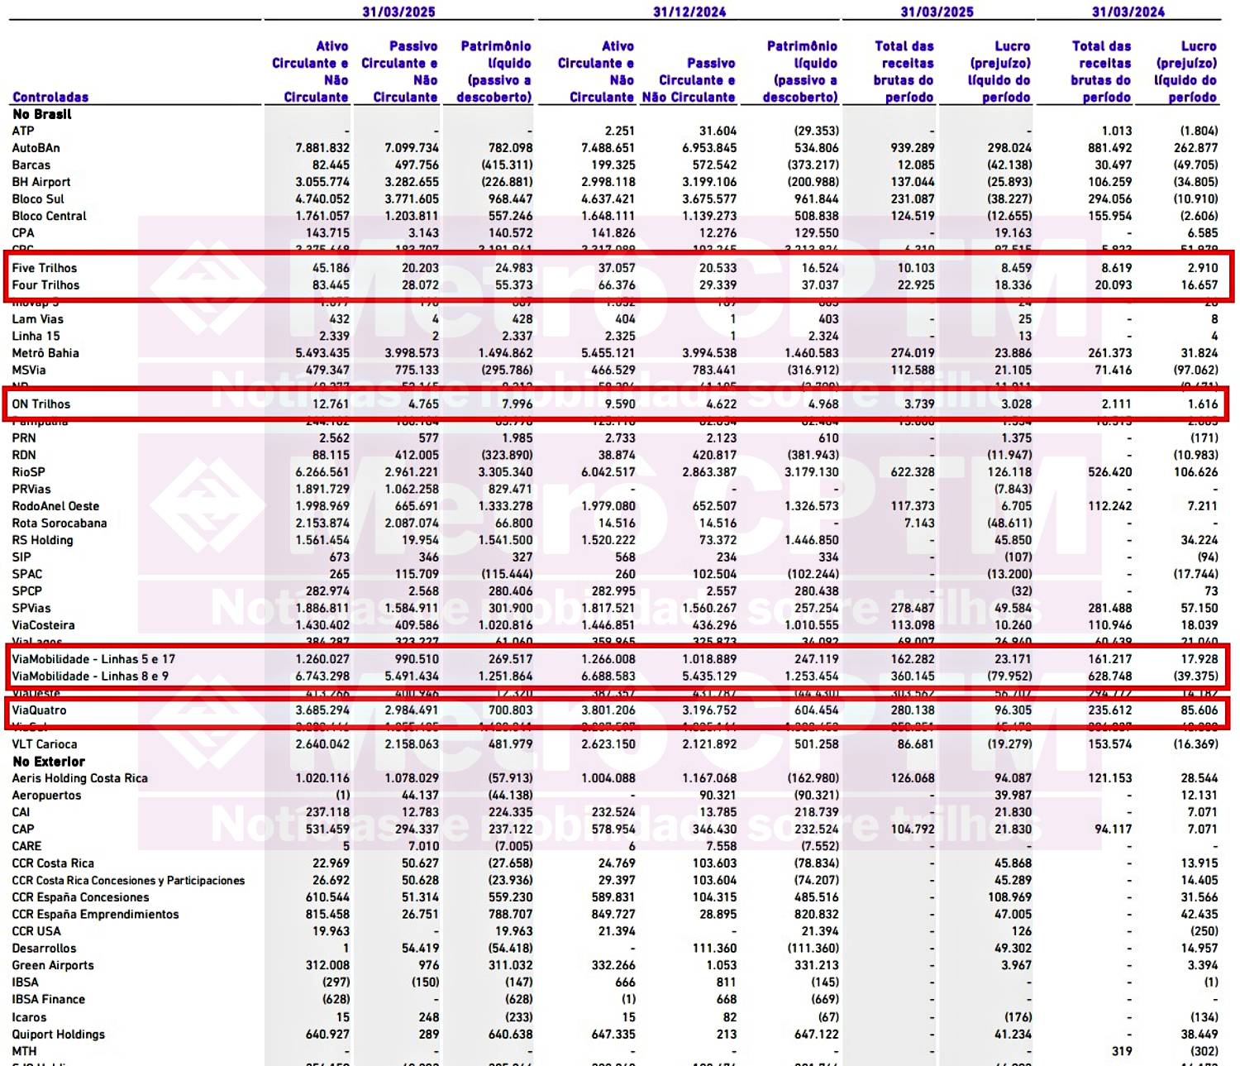Click the 'Bloco Central' row label

[x=49, y=216]
